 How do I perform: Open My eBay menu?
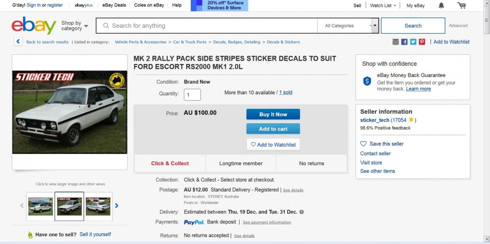[416, 5]
